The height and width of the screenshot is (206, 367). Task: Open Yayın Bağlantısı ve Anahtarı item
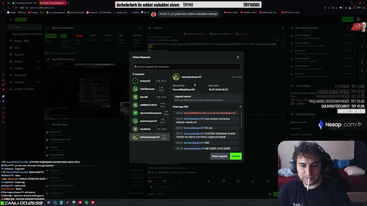click(27, 34)
